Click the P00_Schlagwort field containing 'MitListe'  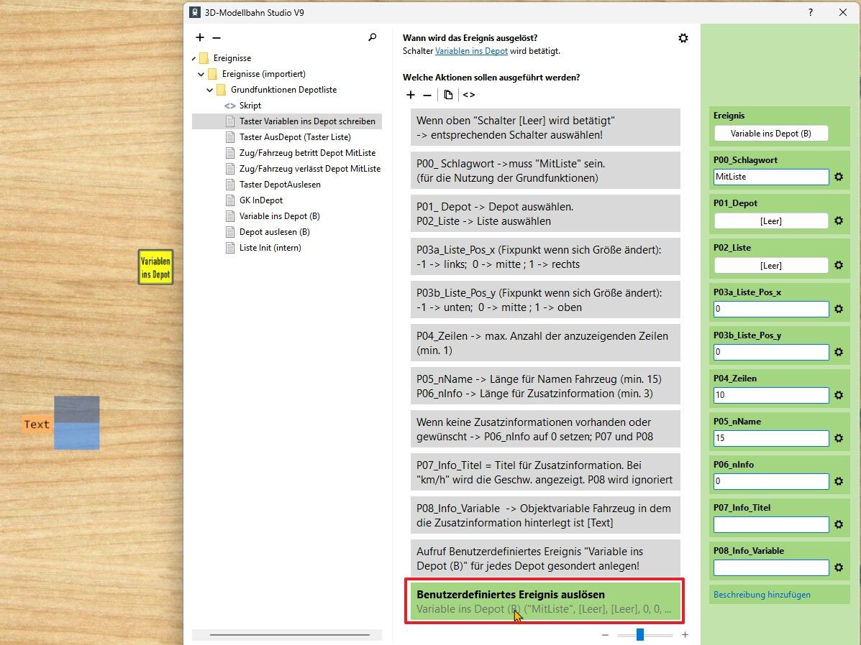click(x=771, y=177)
